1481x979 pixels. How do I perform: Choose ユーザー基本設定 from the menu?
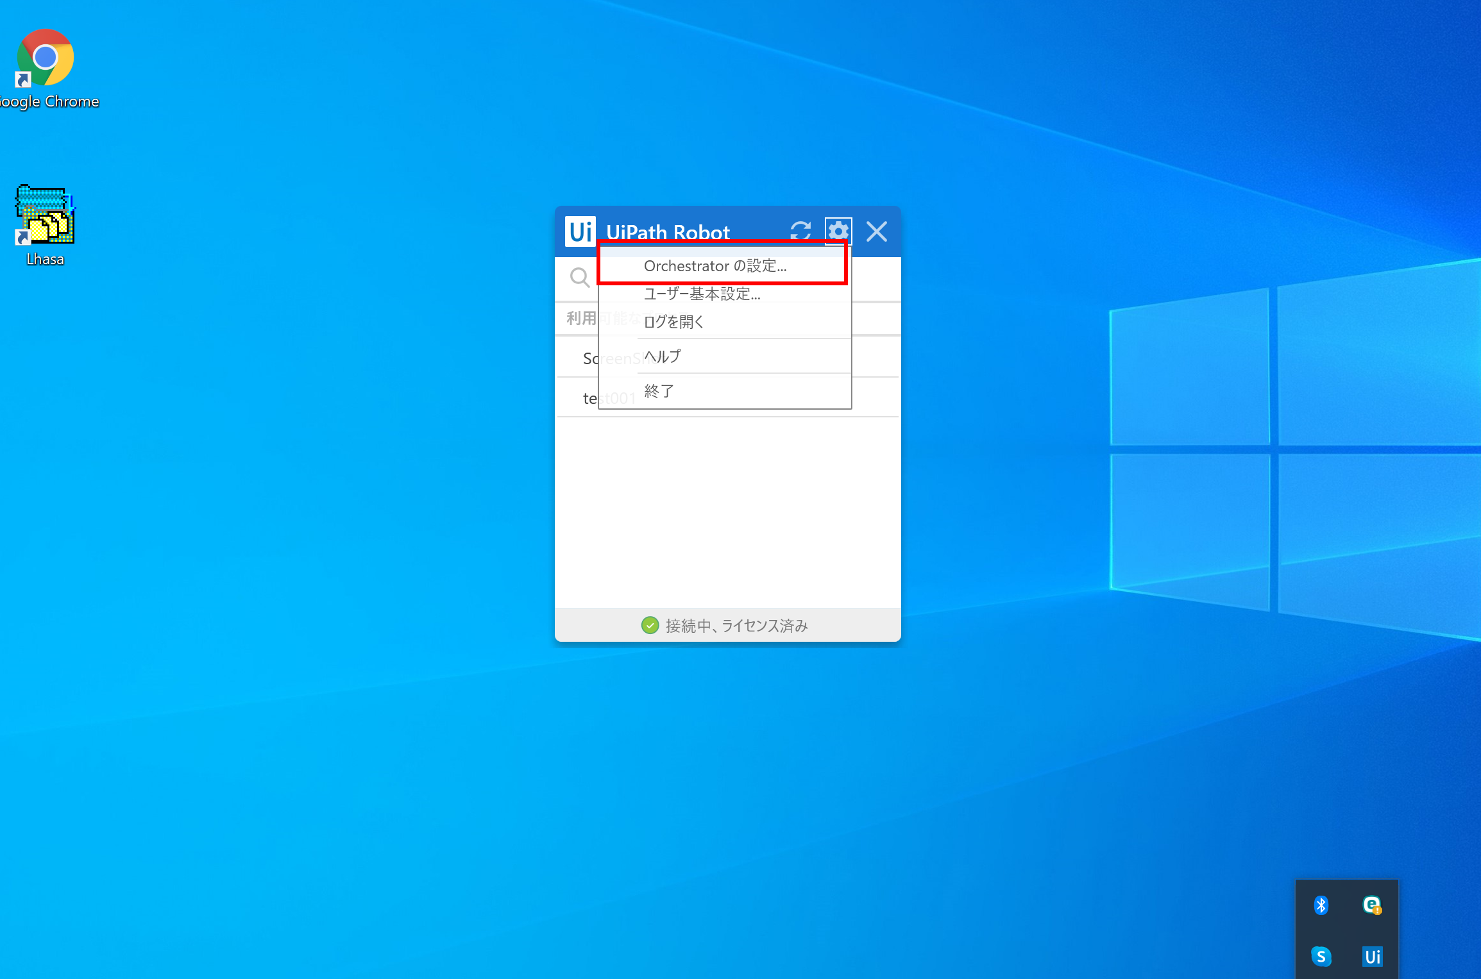click(x=702, y=294)
